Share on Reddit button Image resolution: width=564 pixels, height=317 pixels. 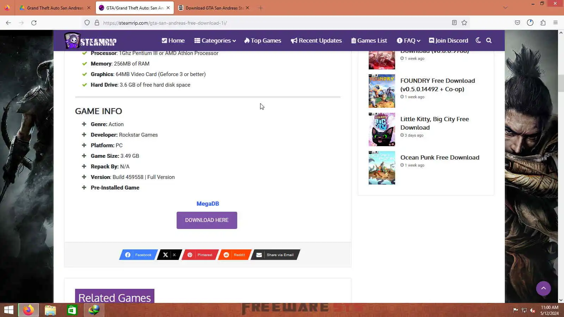click(235, 255)
